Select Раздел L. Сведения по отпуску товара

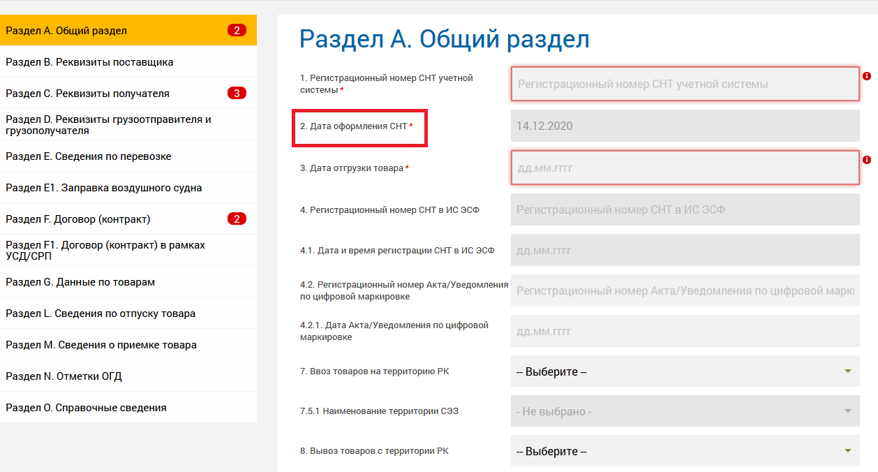coord(128,314)
